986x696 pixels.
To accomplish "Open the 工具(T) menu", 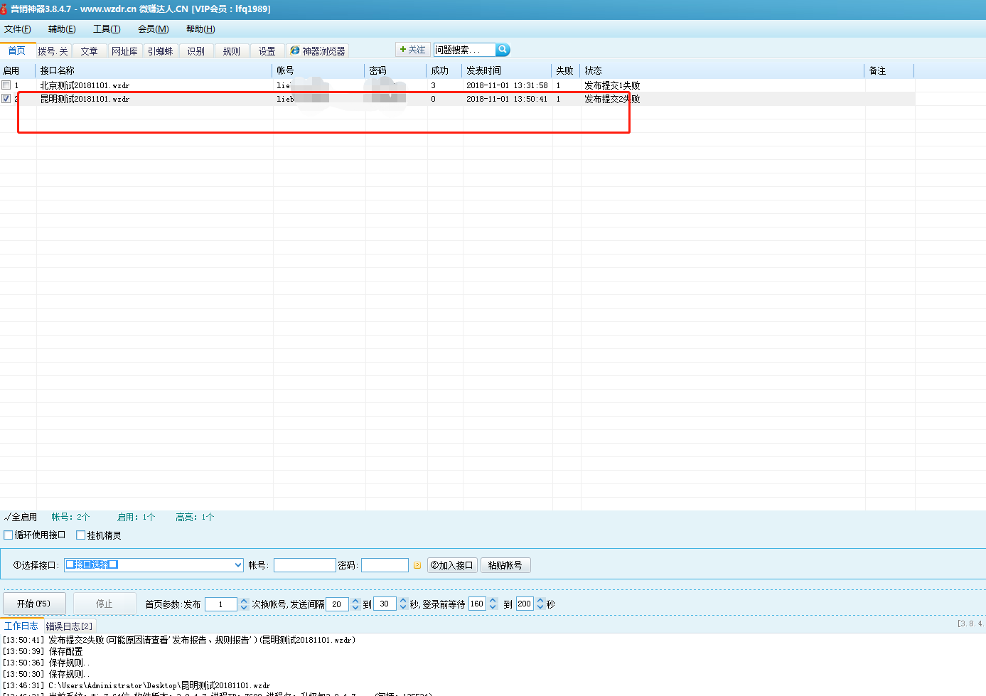I will coord(107,29).
